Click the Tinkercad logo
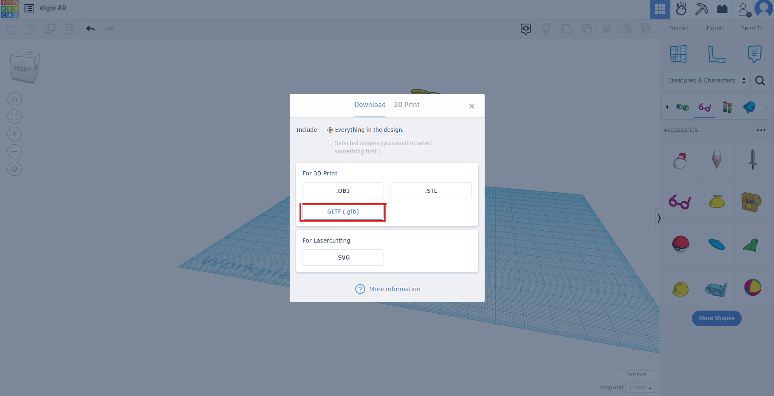The image size is (774, 396). tap(10, 9)
